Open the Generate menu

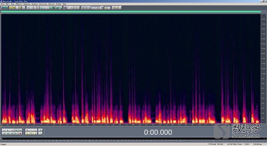[x=27, y=4]
